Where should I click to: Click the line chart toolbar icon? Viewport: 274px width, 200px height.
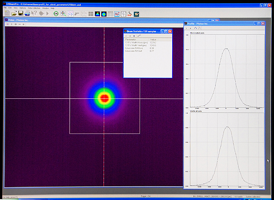(x=117, y=14)
